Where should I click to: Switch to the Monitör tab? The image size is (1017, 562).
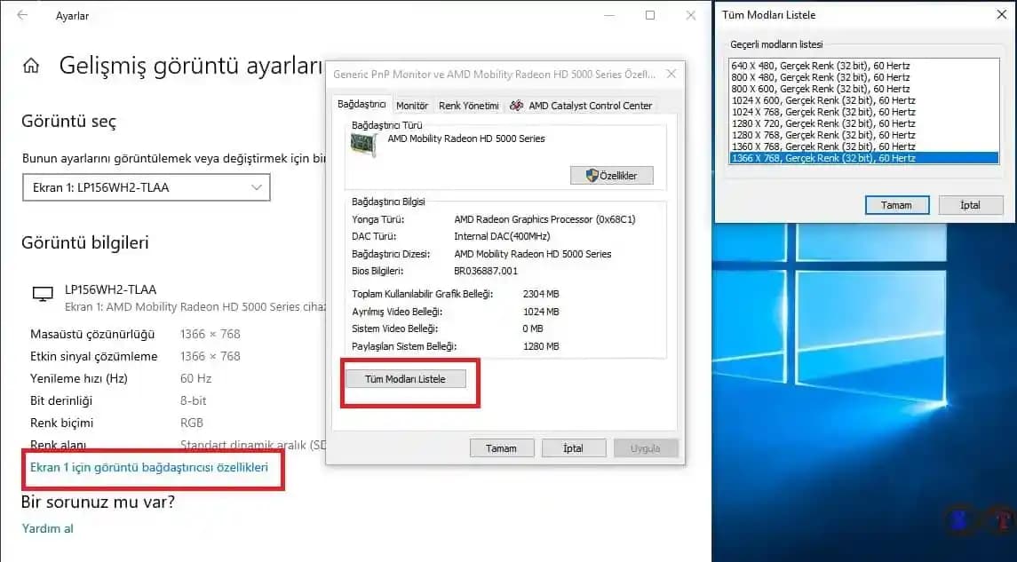[x=412, y=104]
